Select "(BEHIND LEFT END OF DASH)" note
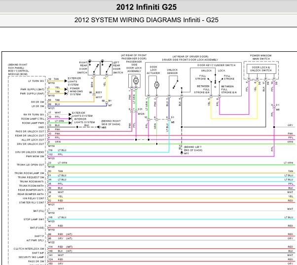This screenshot has height=265, width=297. point(193,148)
